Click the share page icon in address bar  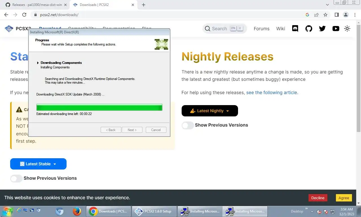click(316, 15)
